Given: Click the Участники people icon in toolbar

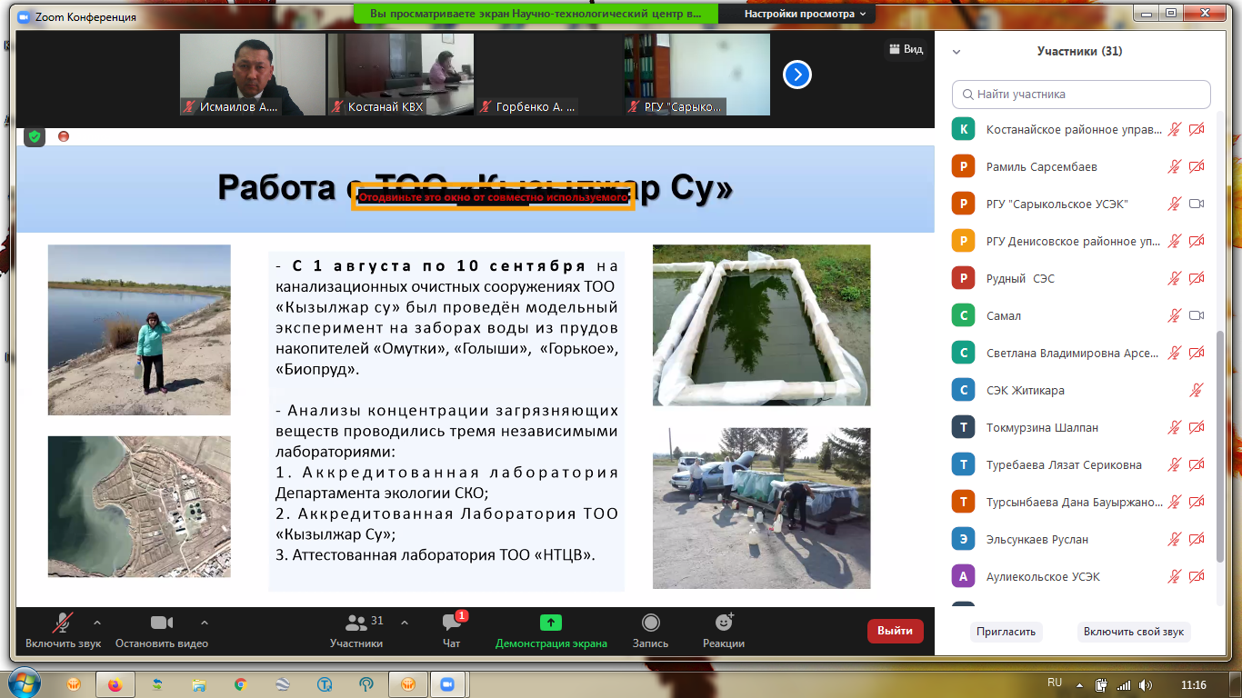Looking at the screenshot, I should (x=356, y=623).
